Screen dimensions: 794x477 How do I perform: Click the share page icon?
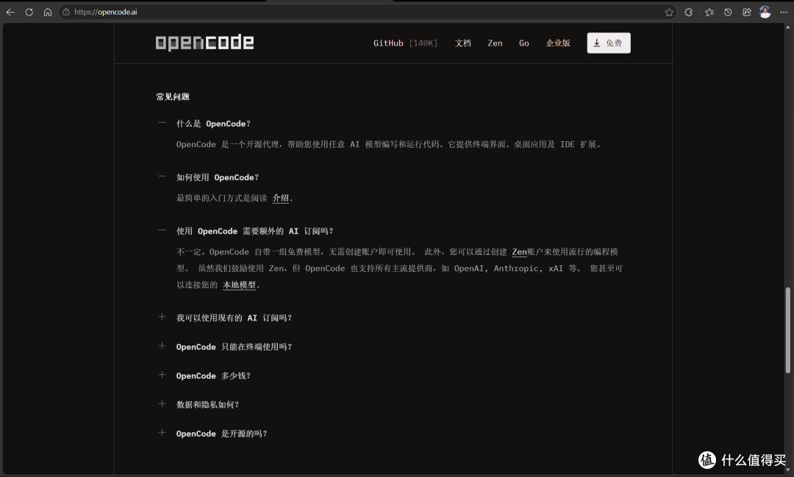click(x=746, y=12)
